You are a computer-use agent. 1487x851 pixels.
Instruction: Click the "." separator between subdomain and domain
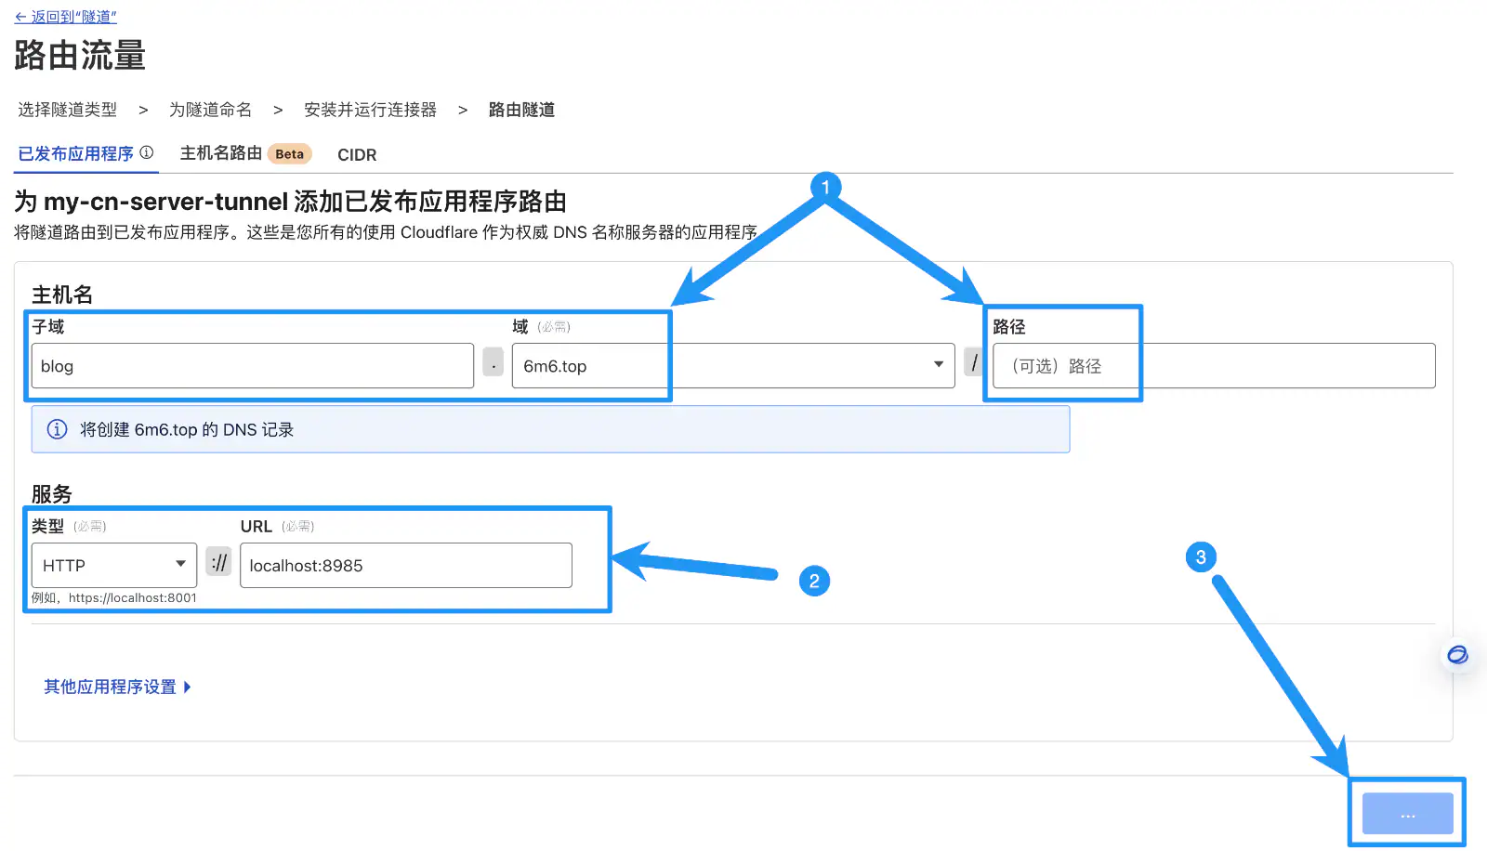click(x=493, y=363)
